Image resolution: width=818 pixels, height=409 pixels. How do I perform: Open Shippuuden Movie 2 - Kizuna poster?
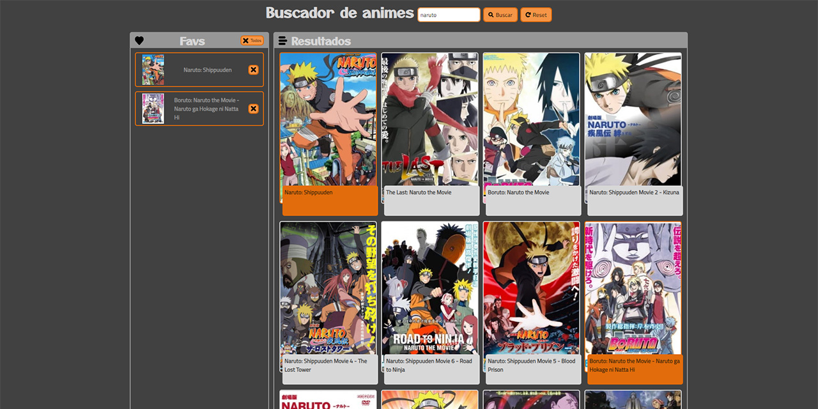633,120
